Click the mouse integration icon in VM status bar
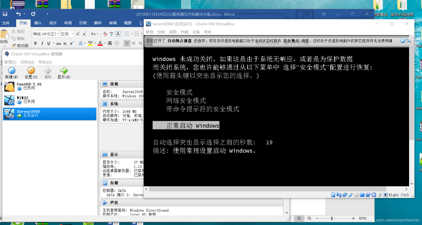422x225 pixels. coord(379,195)
